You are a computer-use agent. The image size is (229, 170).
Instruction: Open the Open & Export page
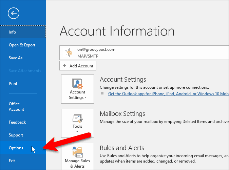coord(23,45)
